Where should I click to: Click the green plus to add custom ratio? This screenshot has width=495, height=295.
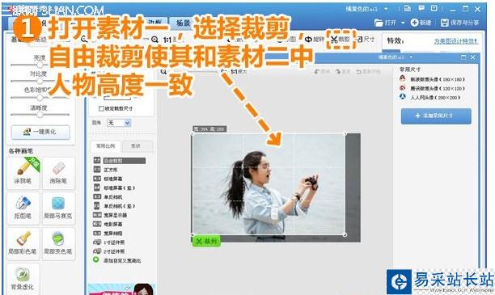click(96, 260)
